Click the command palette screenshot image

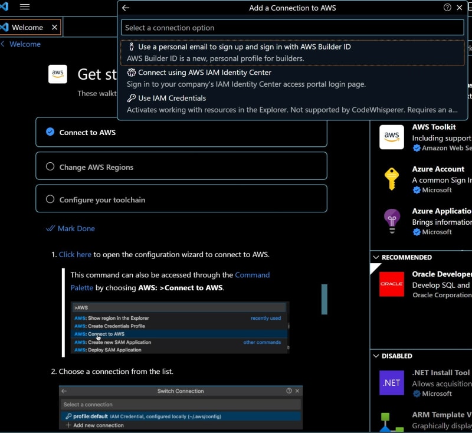180,327
